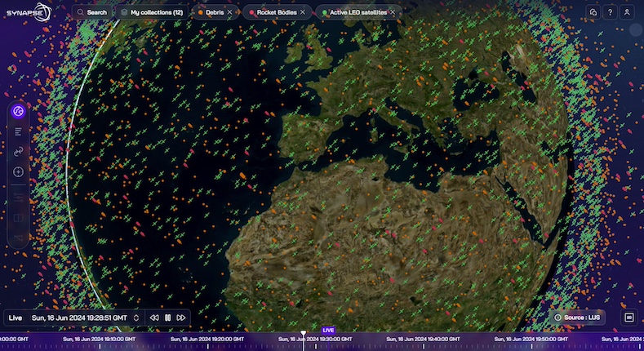Image resolution: width=644 pixels, height=351 pixels.
Task: Jump to 19:40:00 GMT on timeline
Action: pos(423,340)
